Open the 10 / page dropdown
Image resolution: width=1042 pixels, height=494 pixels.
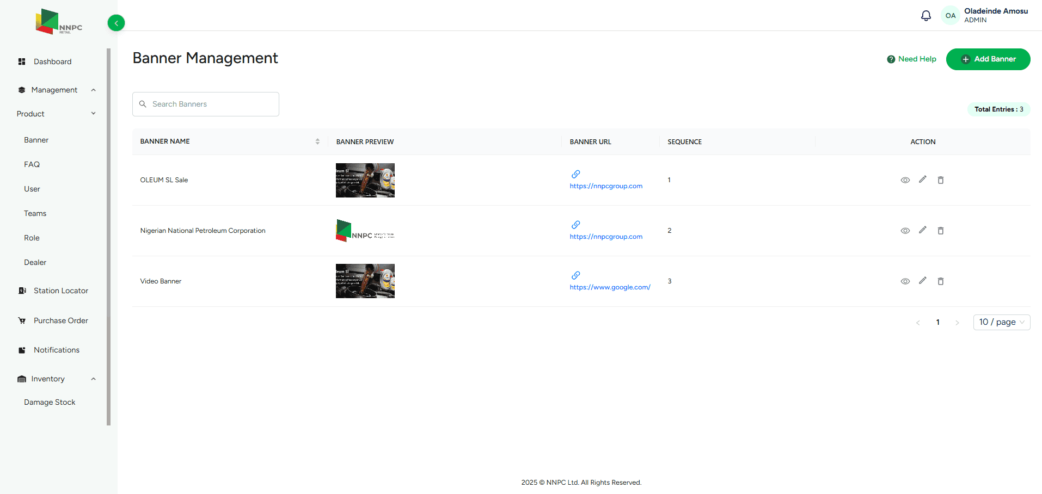click(1001, 322)
